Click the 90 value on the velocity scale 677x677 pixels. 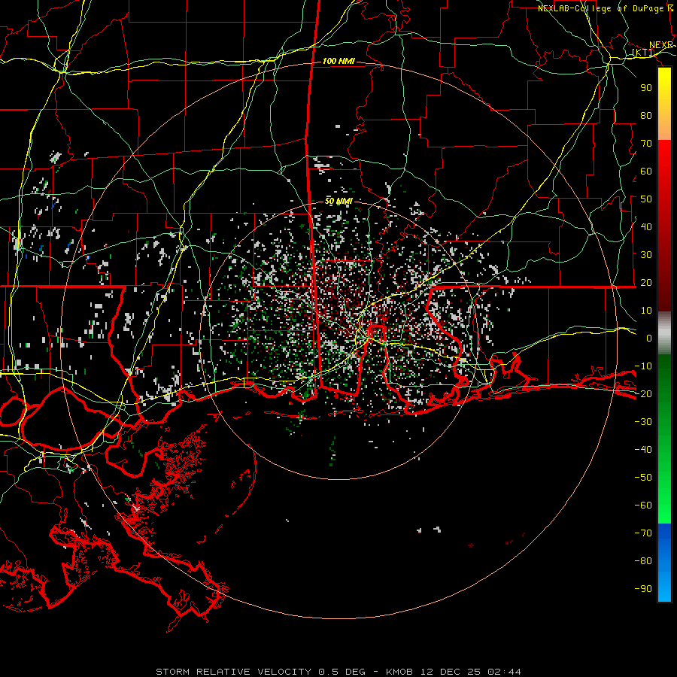tap(646, 88)
